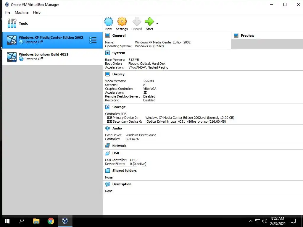This screenshot has height=227, width=303.
Task: Open the XP machine's tools list menu icon
Action: 93,40
